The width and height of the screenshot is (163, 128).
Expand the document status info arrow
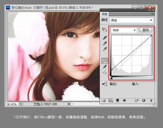point(69,104)
